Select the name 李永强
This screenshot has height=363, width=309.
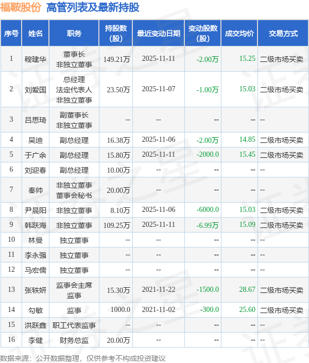click(36, 255)
